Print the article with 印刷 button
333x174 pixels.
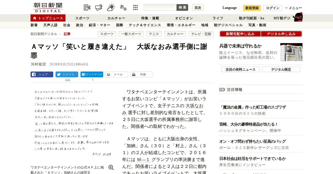click(x=142, y=74)
